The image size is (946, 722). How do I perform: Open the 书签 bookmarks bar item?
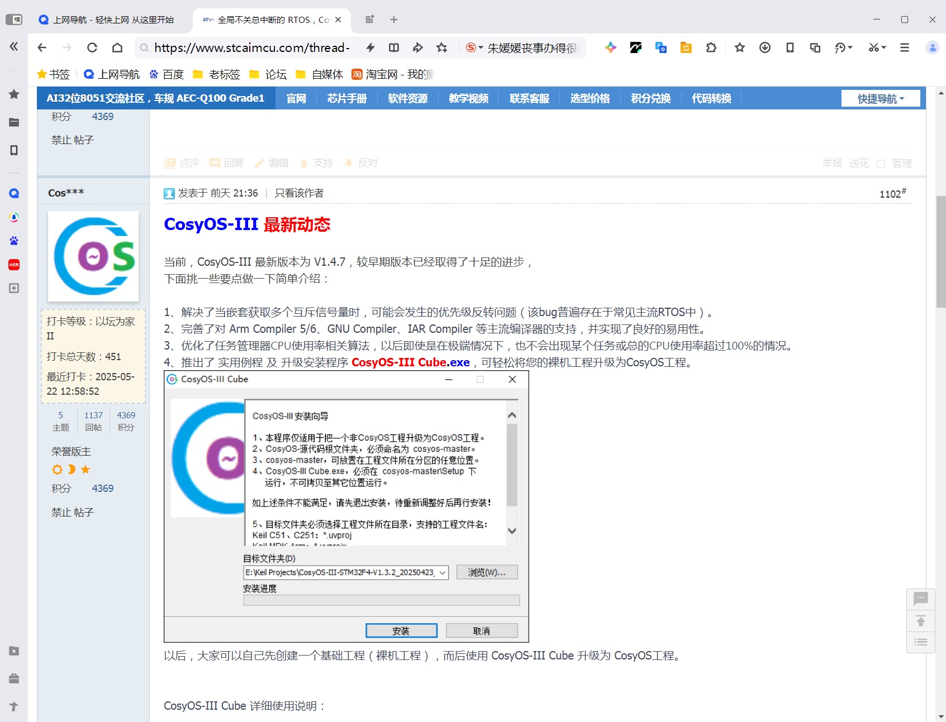[53, 74]
